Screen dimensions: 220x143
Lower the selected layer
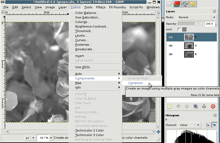[187, 106]
